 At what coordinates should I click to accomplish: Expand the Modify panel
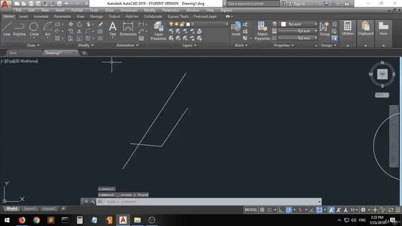pos(85,45)
